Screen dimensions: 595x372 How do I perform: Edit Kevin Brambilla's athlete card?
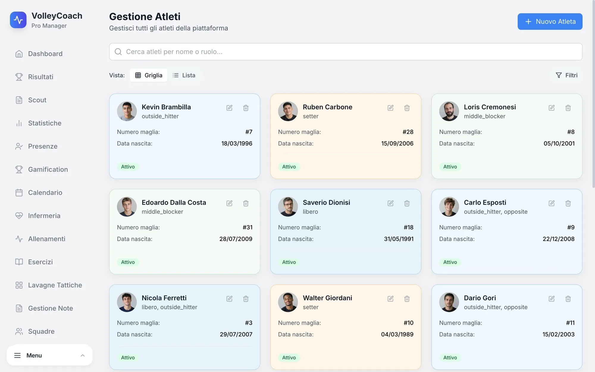pos(229,108)
